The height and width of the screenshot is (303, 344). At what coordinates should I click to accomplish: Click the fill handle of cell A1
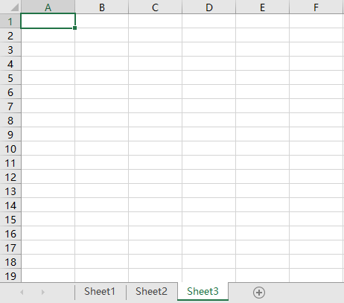(x=74, y=28)
